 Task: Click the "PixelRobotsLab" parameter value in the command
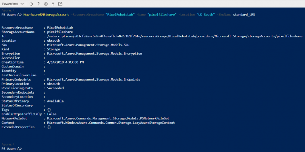[x=120, y=15]
